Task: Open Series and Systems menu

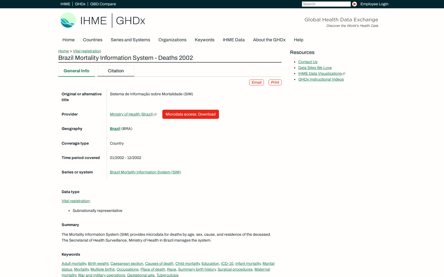Action: [x=130, y=40]
